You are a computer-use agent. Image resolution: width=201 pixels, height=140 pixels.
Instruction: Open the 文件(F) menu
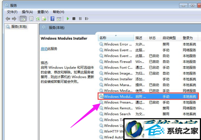pyautogui.click(x=12, y=12)
